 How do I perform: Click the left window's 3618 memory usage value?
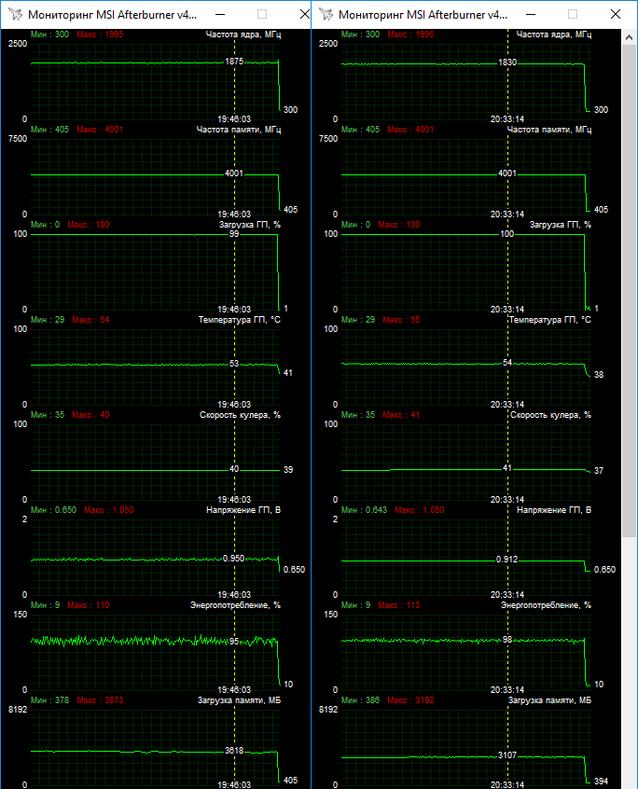point(234,750)
